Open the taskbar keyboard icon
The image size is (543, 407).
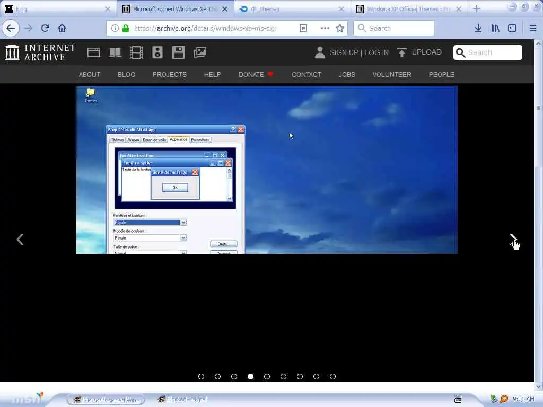(458, 400)
